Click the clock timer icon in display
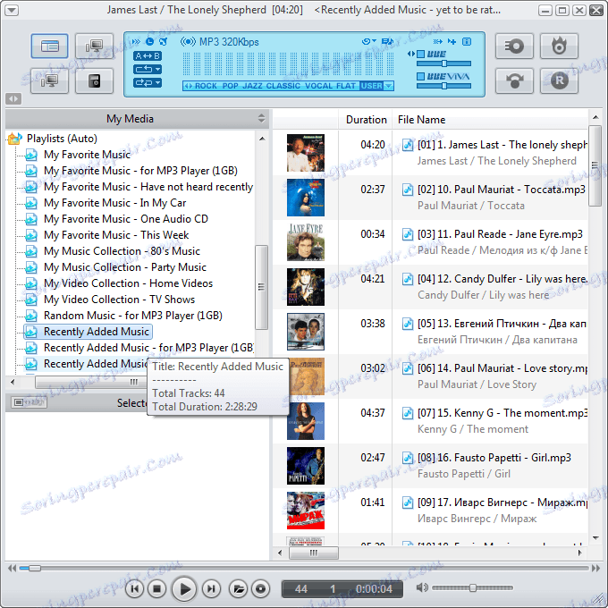608x608 pixels. tap(149, 41)
